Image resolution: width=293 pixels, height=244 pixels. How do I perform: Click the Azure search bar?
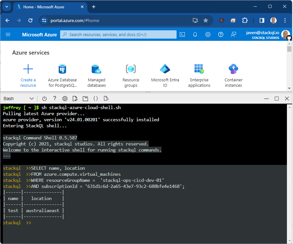(118, 34)
